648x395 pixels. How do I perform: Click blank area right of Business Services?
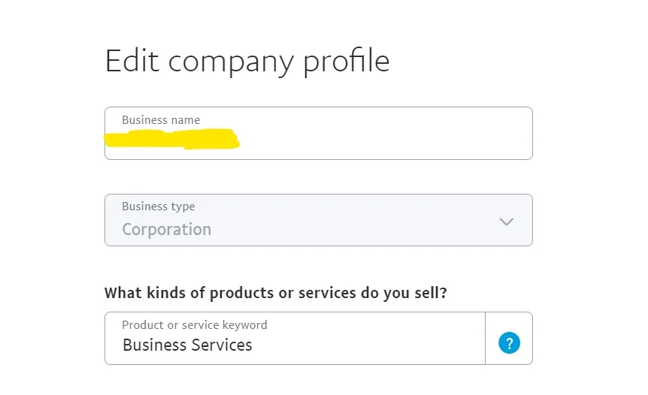[x=368, y=345]
